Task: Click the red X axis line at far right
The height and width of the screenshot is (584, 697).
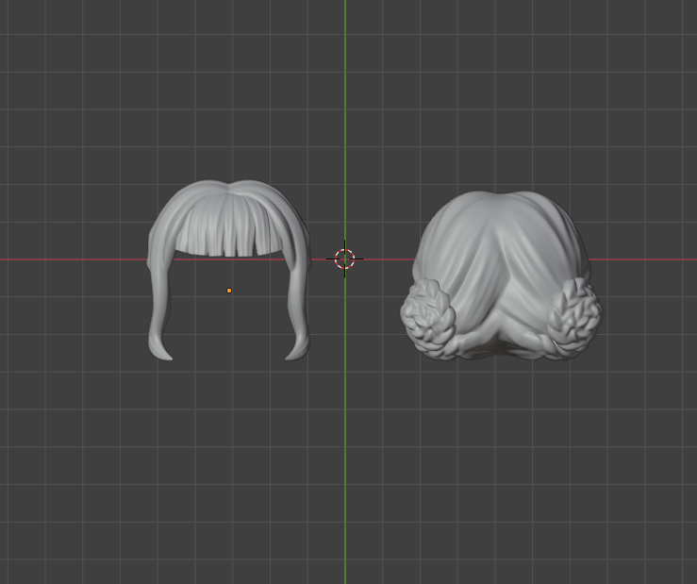Action: point(660,259)
